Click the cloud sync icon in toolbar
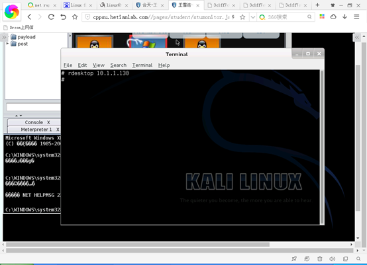This screenshot has height=265, width=367. pos(333,17)
